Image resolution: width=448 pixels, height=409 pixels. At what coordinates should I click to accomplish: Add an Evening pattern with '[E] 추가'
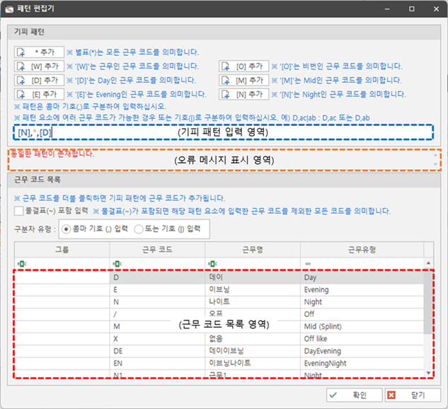(38, 93)
